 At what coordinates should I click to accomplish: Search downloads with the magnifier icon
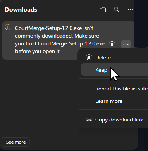coord(117,10)
